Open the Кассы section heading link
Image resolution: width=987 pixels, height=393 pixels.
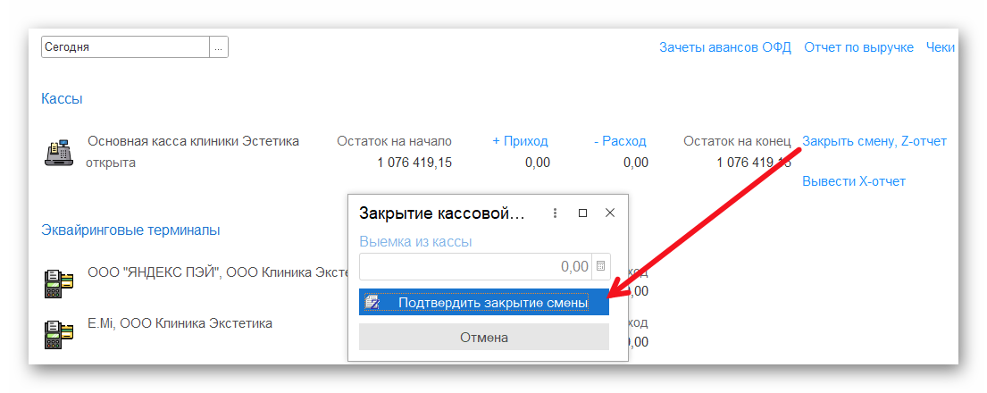point(62,99)
